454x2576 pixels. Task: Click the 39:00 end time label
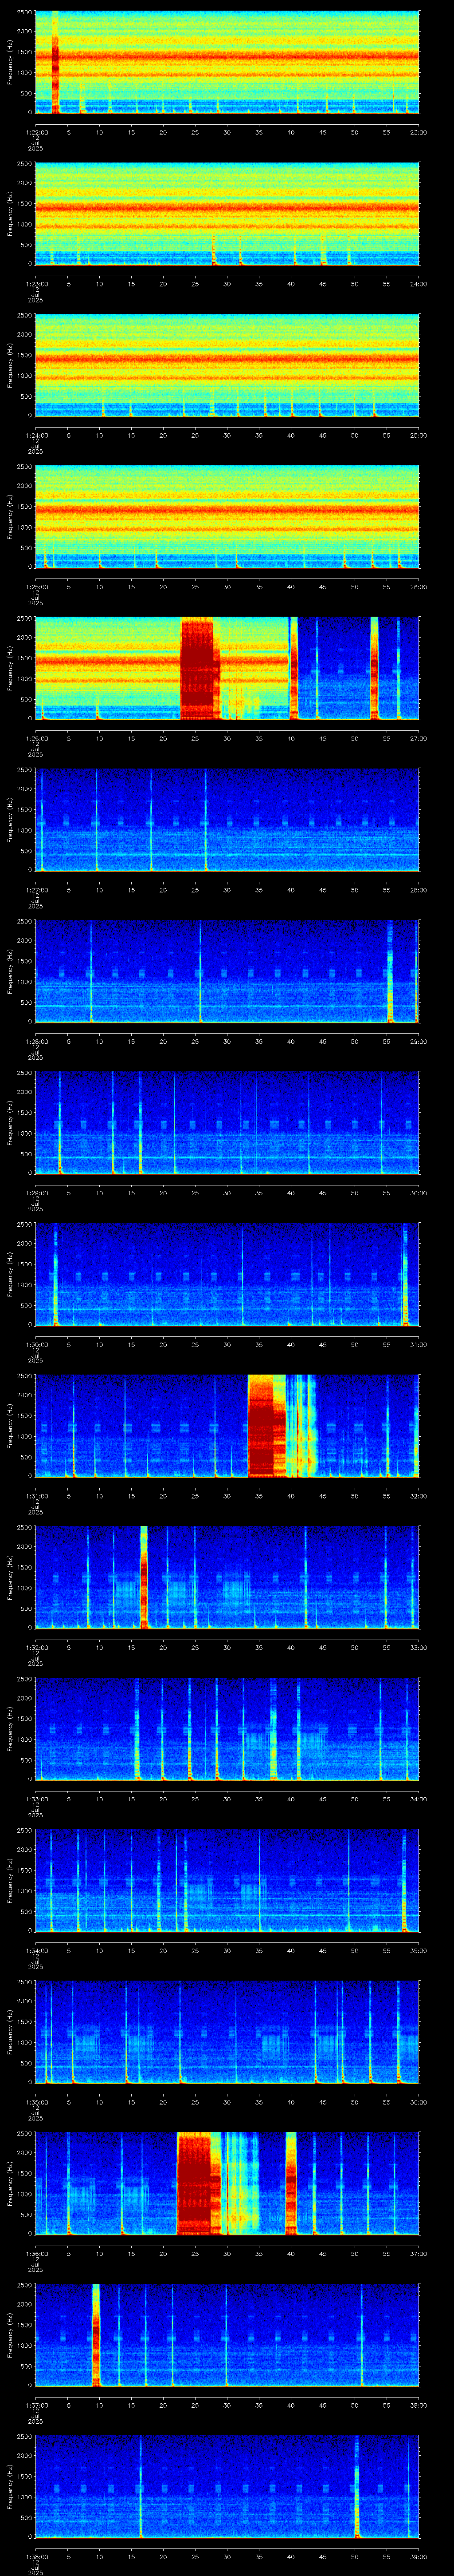point(419,2556)
